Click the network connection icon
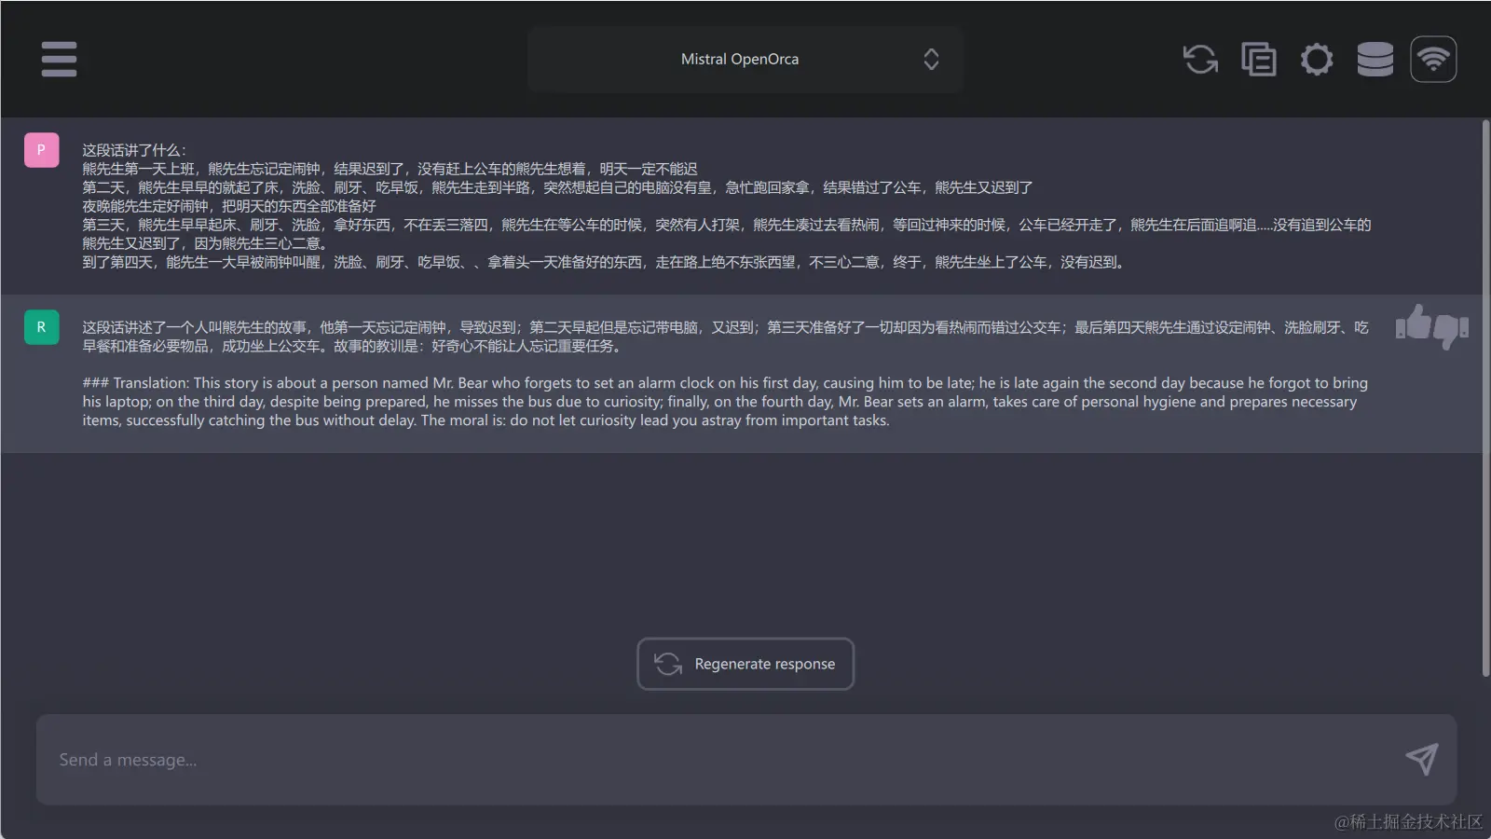 click(1433, 59)
